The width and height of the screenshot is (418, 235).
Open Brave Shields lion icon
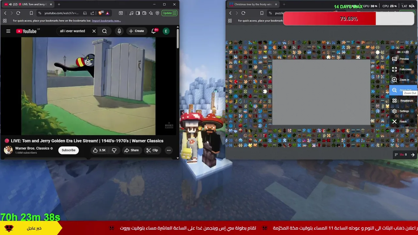point(100,13)
